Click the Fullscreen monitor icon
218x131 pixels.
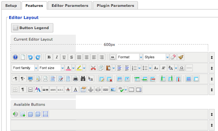coord(30,79)
